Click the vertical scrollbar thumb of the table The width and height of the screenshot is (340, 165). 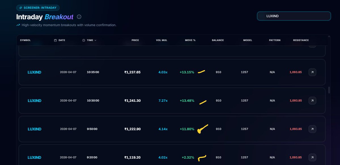pyautogui.click(x=329, y=90)
